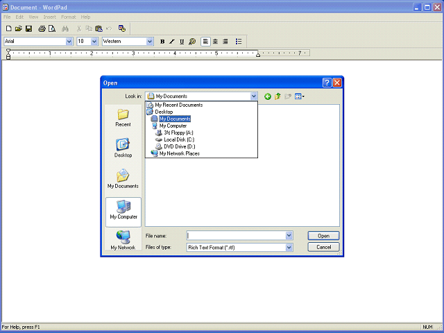
Task: Select Align Right paragraph button
Action: (225, 42)
